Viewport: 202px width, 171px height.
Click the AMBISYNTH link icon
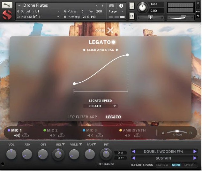pos(137,135)
